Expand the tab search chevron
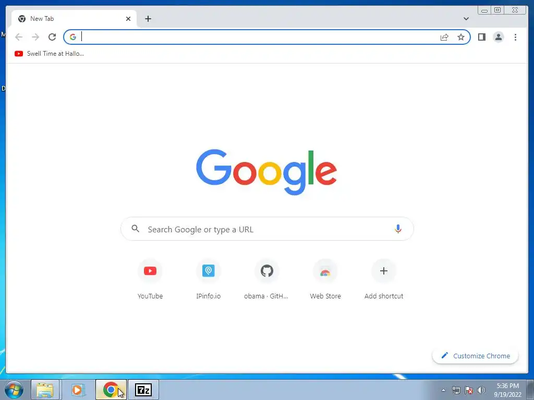 coord(466,19)
